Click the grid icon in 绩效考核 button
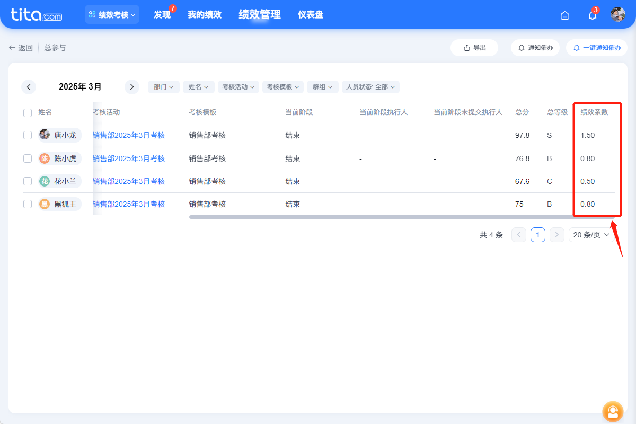 [x=93, y=14]
